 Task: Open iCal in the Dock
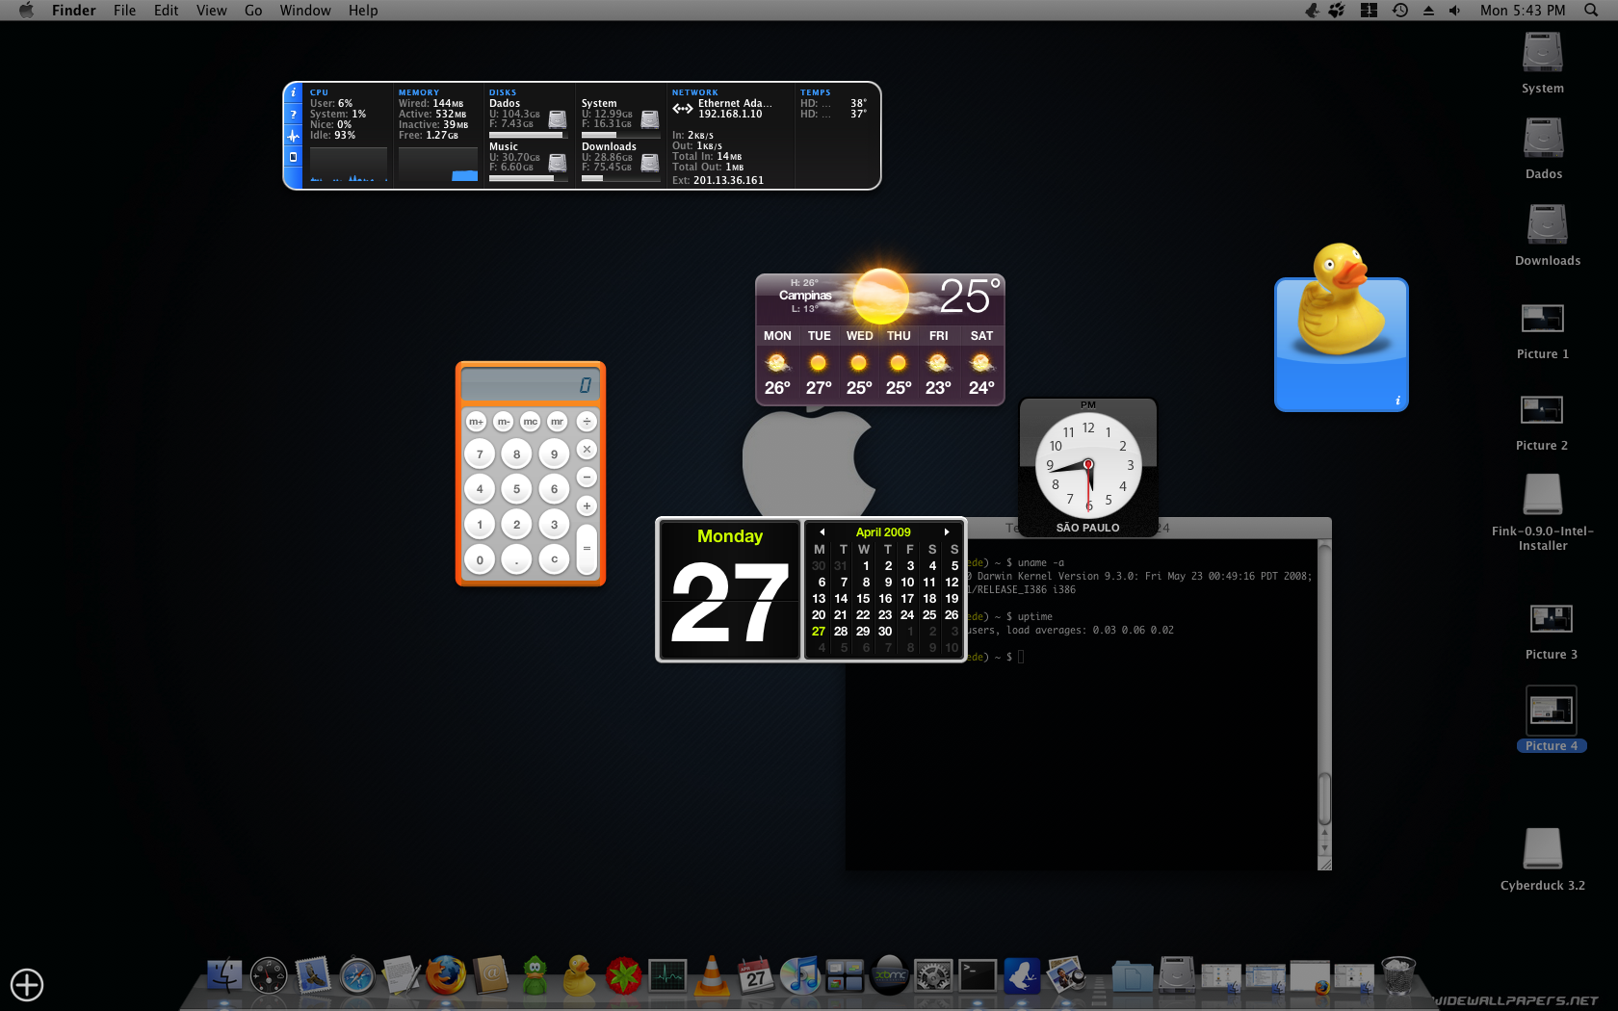[756, 975]
